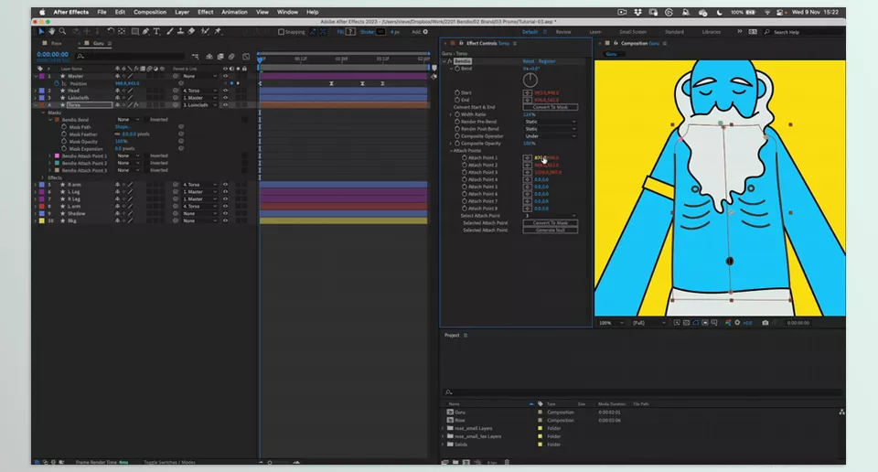
Task: Click Convert To Mask for selected attach point
Action: [x=550, y=223]
